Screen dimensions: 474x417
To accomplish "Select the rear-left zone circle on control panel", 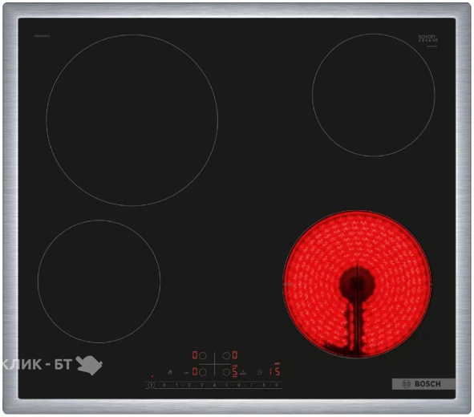I will tap(203, 356).
